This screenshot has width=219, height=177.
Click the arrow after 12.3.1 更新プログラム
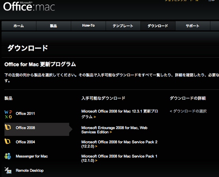[x=95, y=117]
